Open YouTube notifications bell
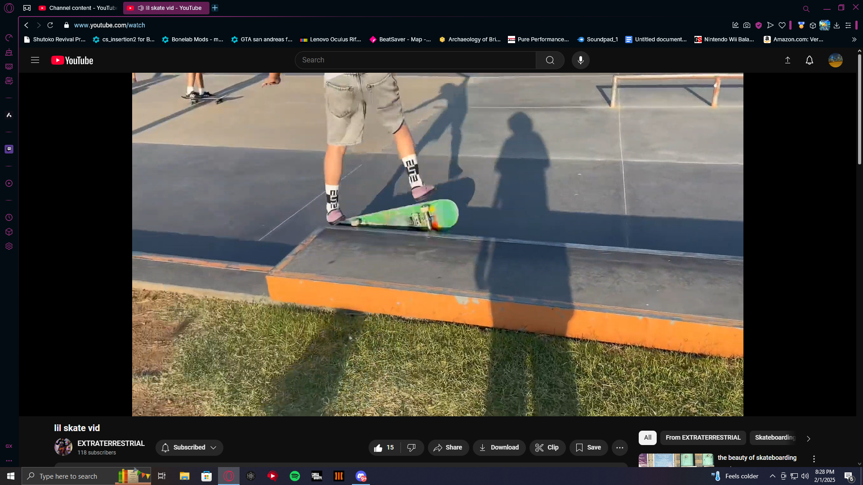This screenshot has height=485, width=863. pyautogui.click(x=809, y=60)
